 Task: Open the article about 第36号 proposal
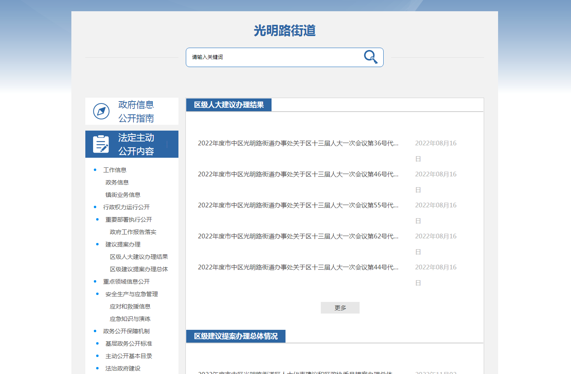point(298,143)
